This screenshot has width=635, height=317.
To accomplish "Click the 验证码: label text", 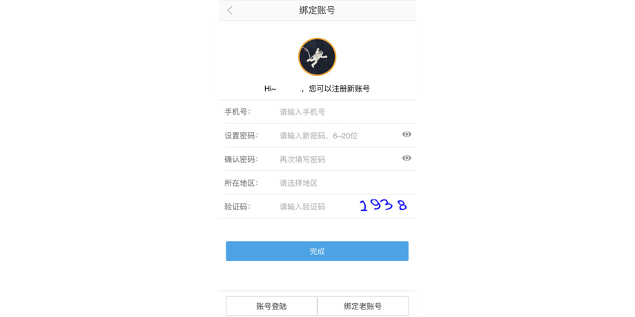I will click(237, 207).
